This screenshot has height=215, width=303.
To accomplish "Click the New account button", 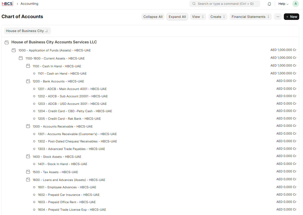I will (291, 17).
